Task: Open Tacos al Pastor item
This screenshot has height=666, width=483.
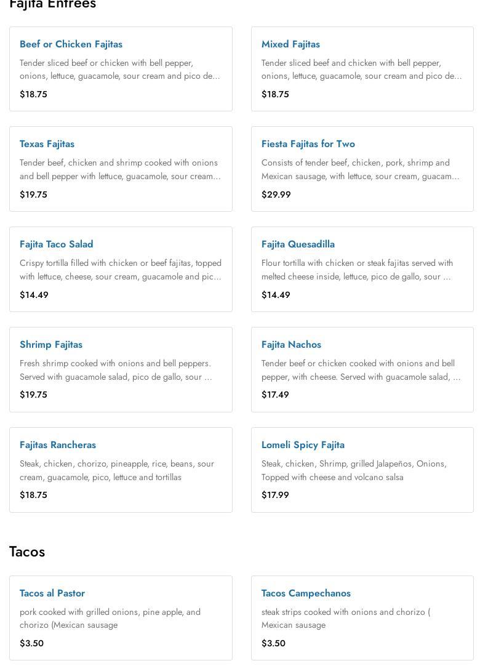Action: pos(52,593)
